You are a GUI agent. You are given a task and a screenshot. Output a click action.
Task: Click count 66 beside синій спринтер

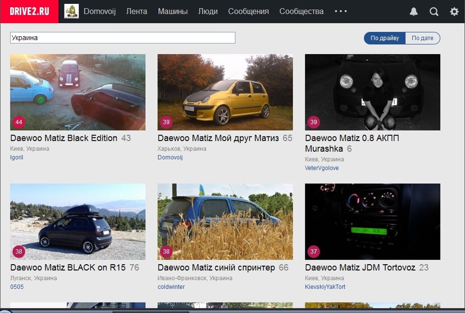pos(283,268)
